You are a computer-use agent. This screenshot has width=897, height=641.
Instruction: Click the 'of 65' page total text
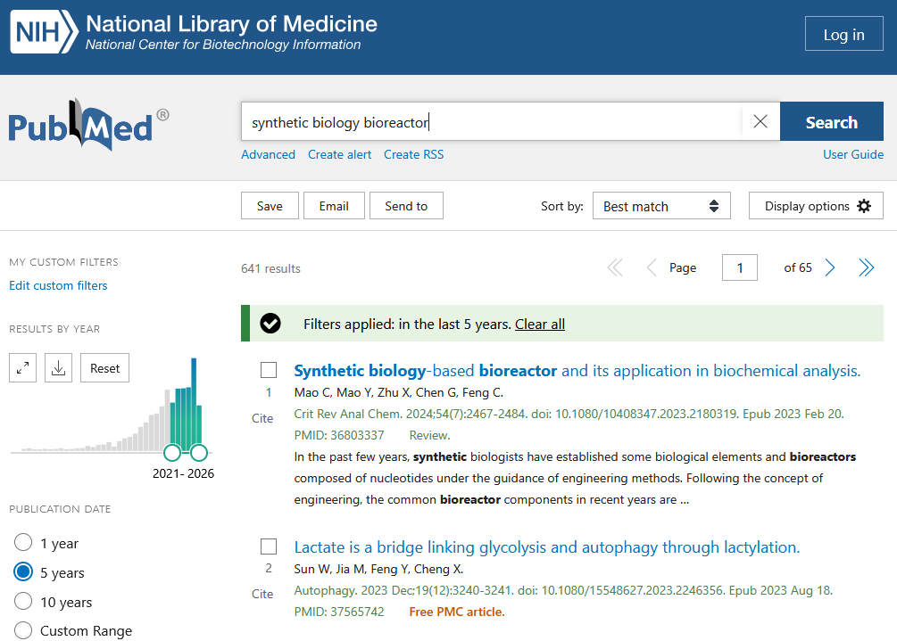click(798, 267)
